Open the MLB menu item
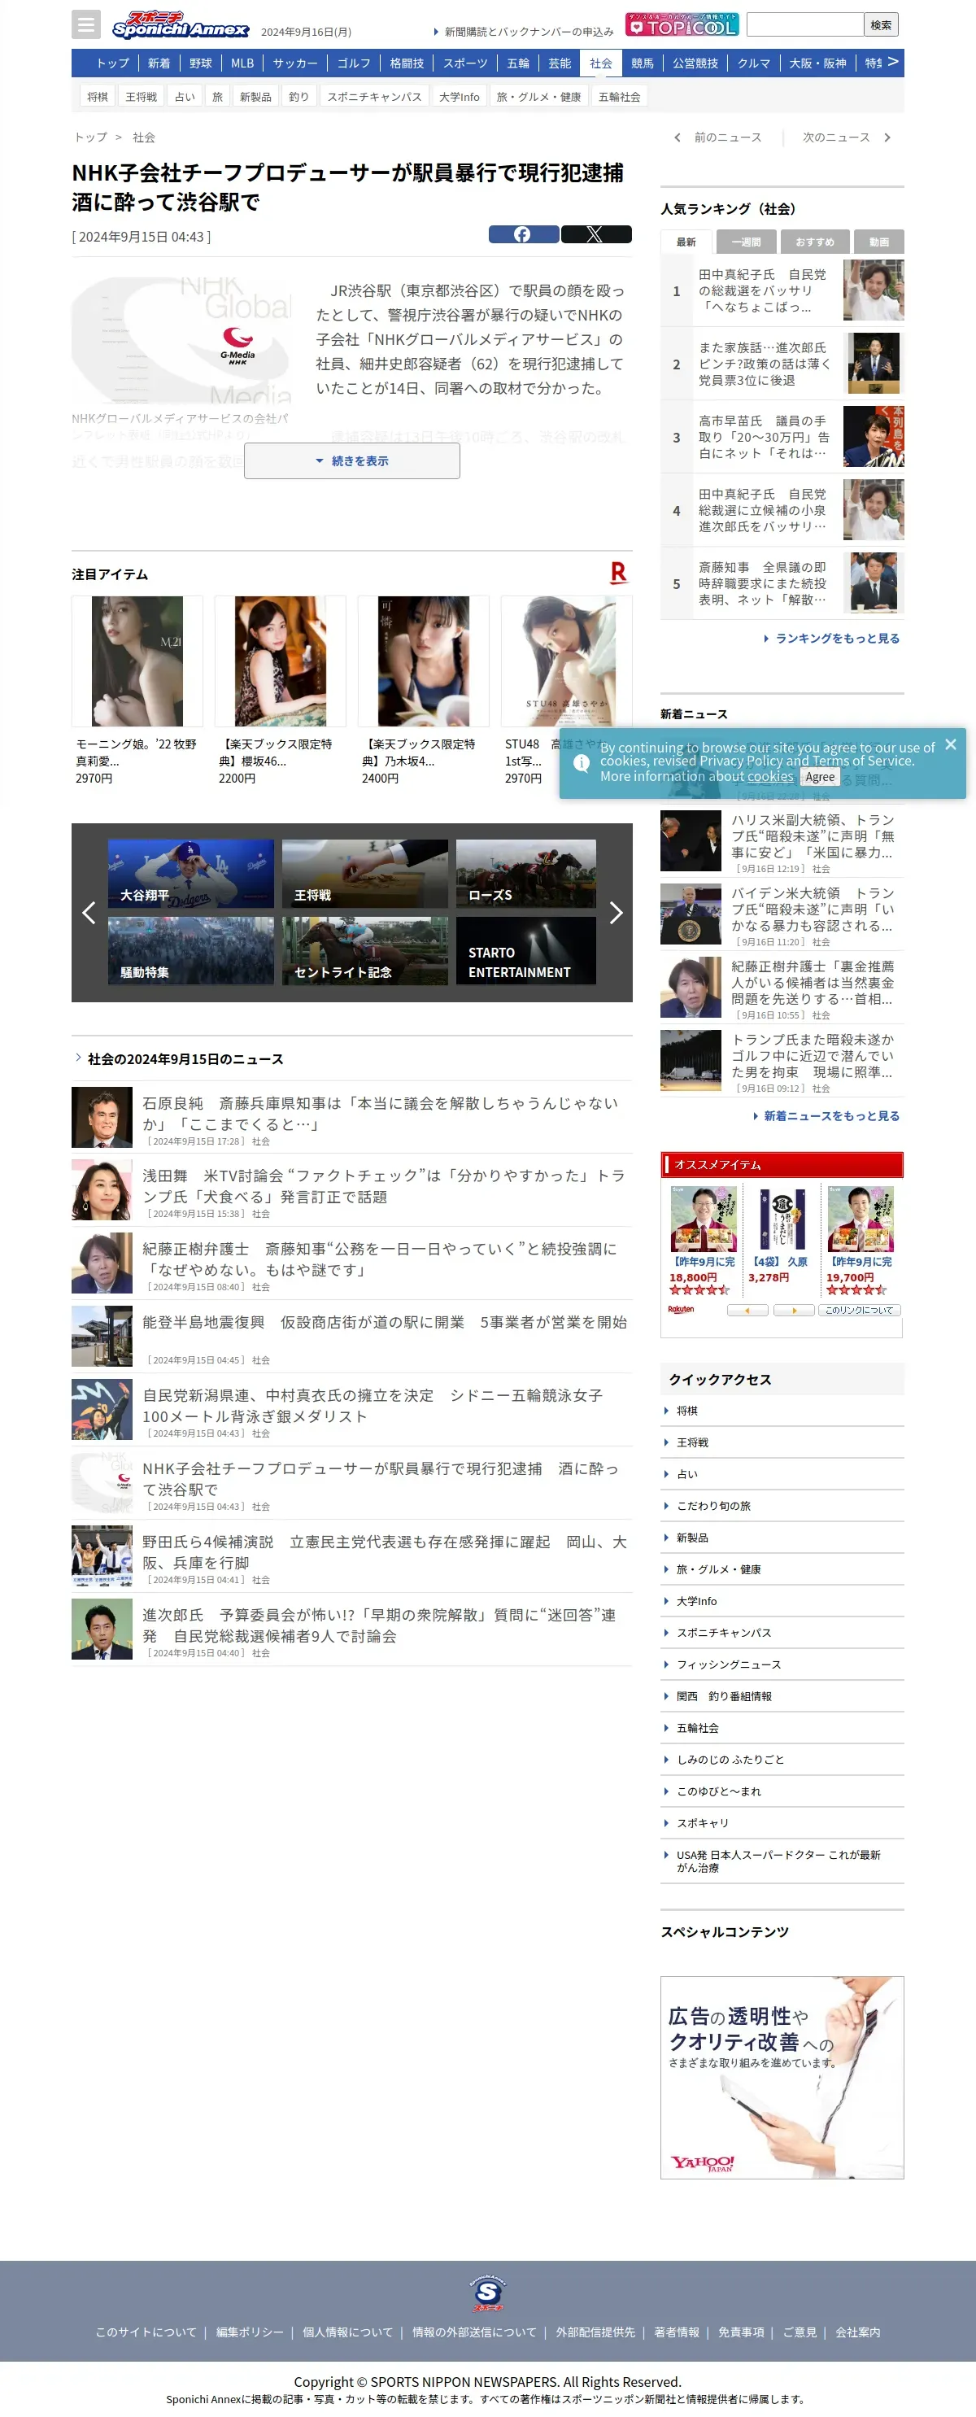 pyautogui.click(x=242, y=63)
